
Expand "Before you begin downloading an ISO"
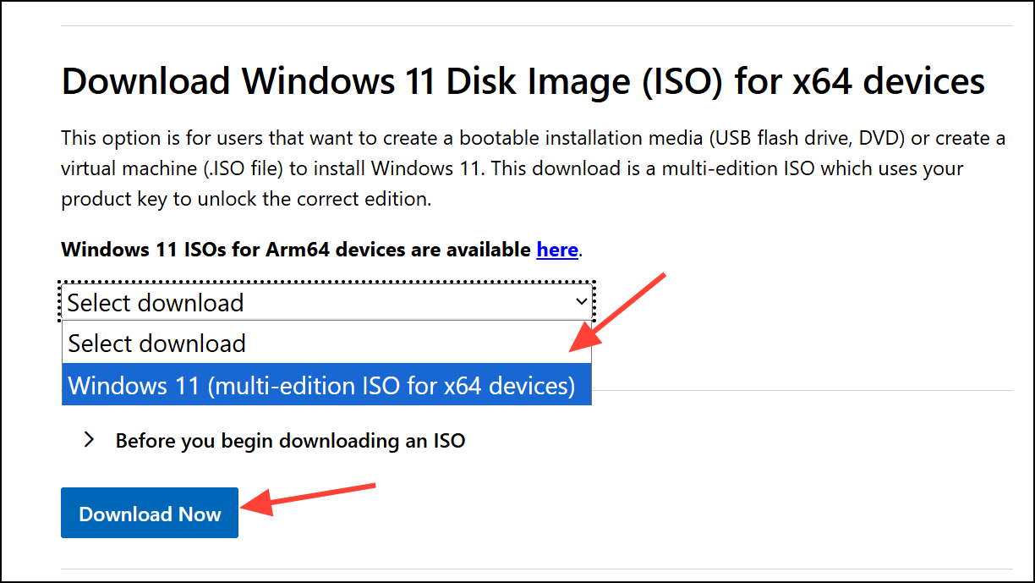tap(290, 440)
